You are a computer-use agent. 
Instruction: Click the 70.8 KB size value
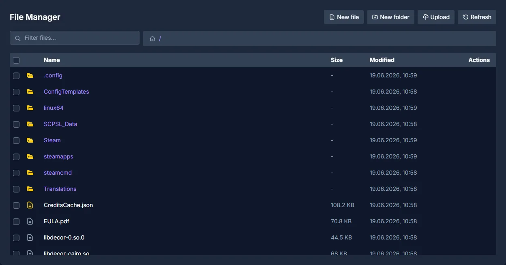pos(341,221)
